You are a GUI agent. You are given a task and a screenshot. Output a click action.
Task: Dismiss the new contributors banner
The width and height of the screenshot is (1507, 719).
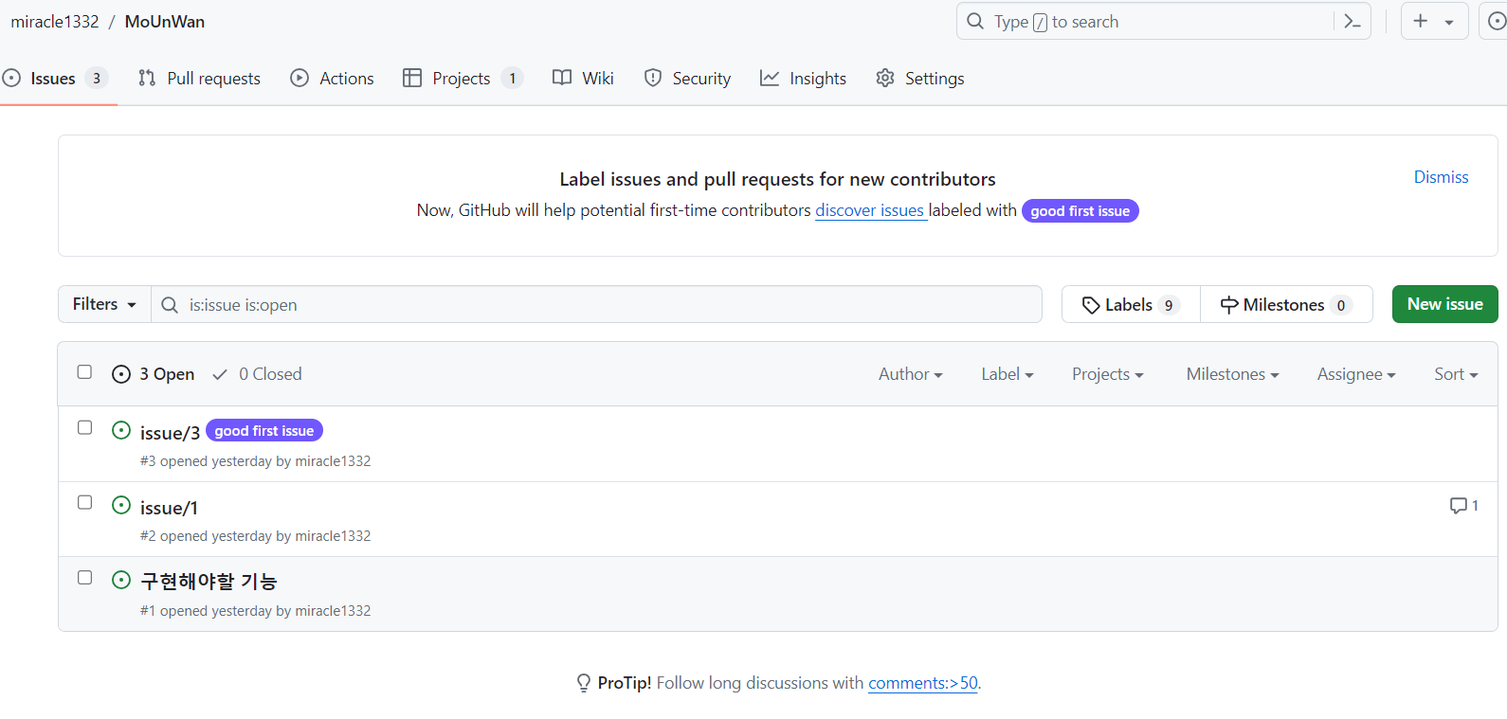coord(1441,177)
